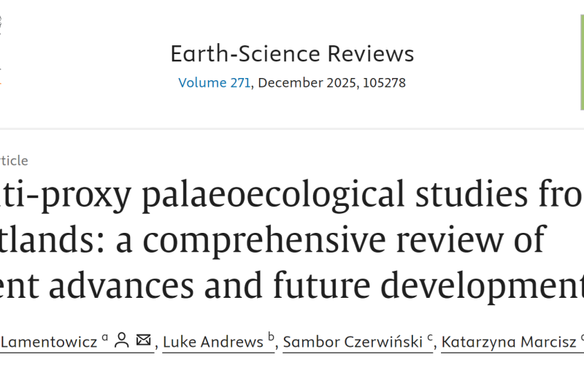The width and height of the screenshot is (584, 365).
Task: Open the corresponding author envelope icon
Action: pos(143,340)
